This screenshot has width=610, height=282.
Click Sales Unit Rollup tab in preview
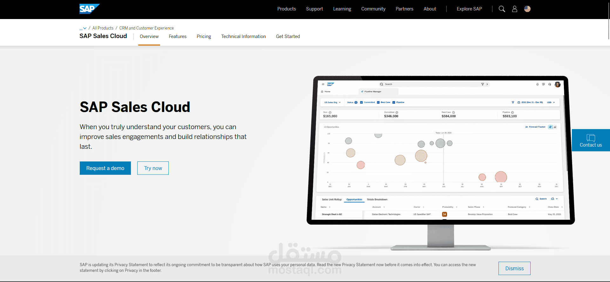tap(332, 200)
